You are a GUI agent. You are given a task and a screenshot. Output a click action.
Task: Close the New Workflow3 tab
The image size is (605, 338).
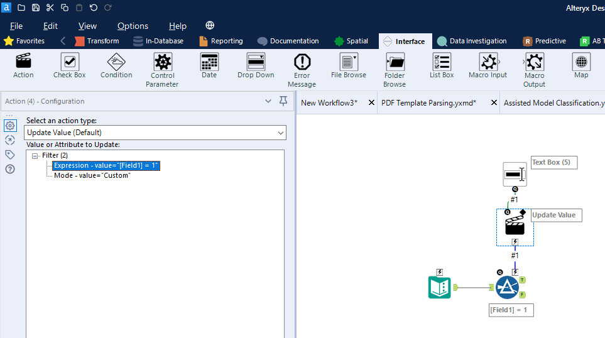371,102
